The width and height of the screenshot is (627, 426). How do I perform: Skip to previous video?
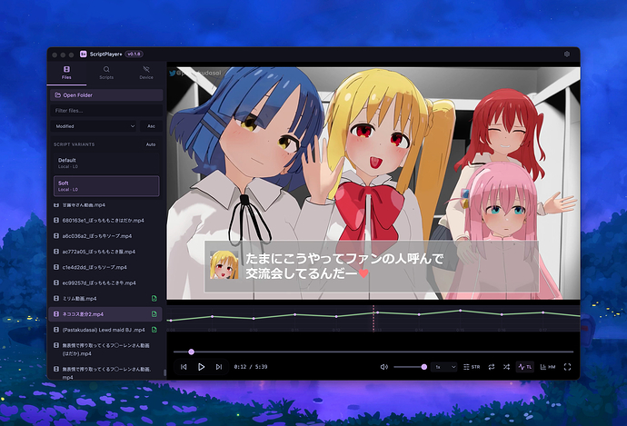184,367
